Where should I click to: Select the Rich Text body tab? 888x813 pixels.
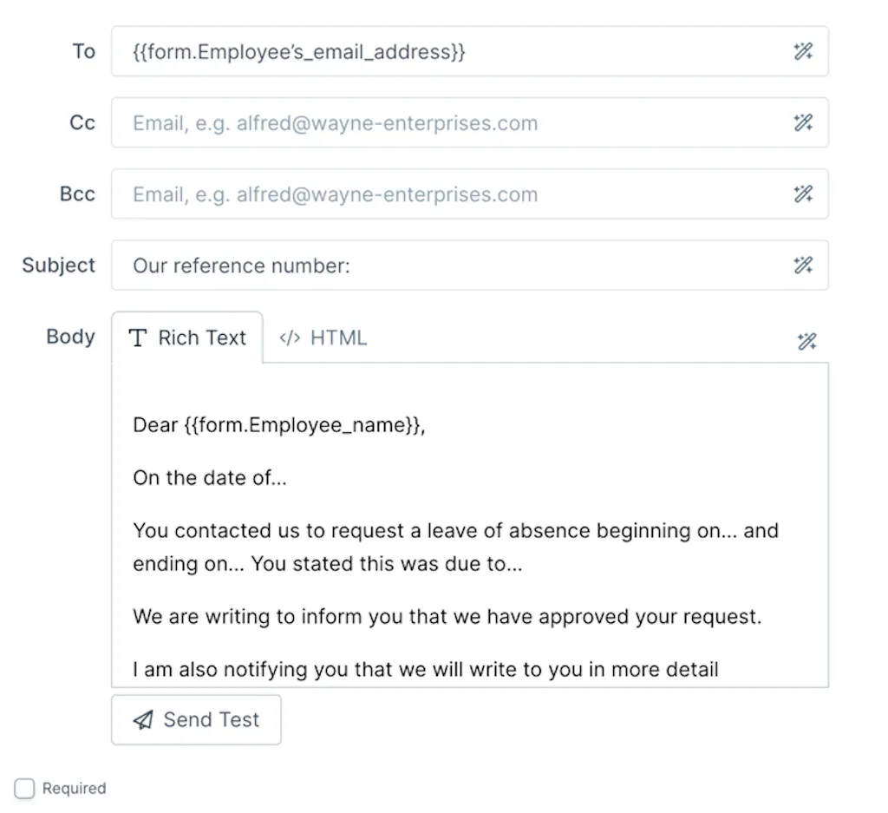tap(187, 338)
